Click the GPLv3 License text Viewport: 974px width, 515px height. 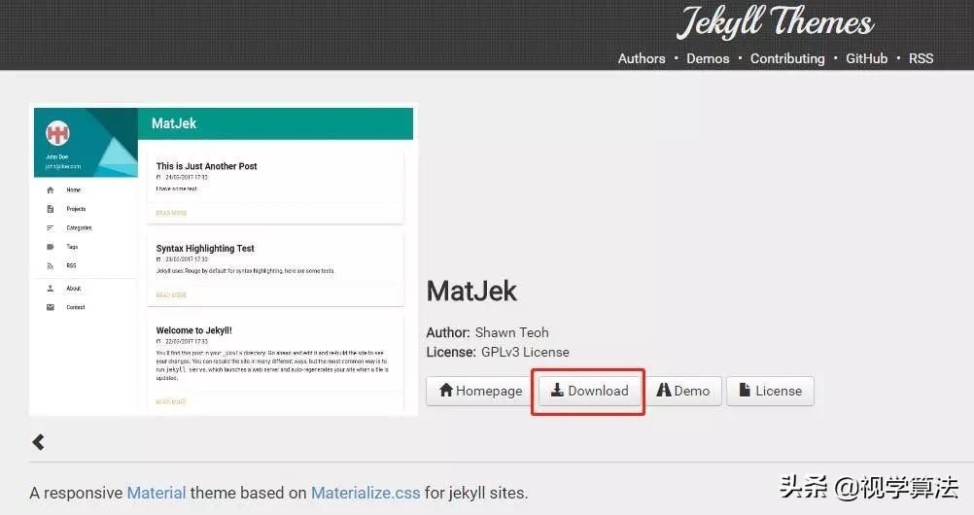[525, 352]
